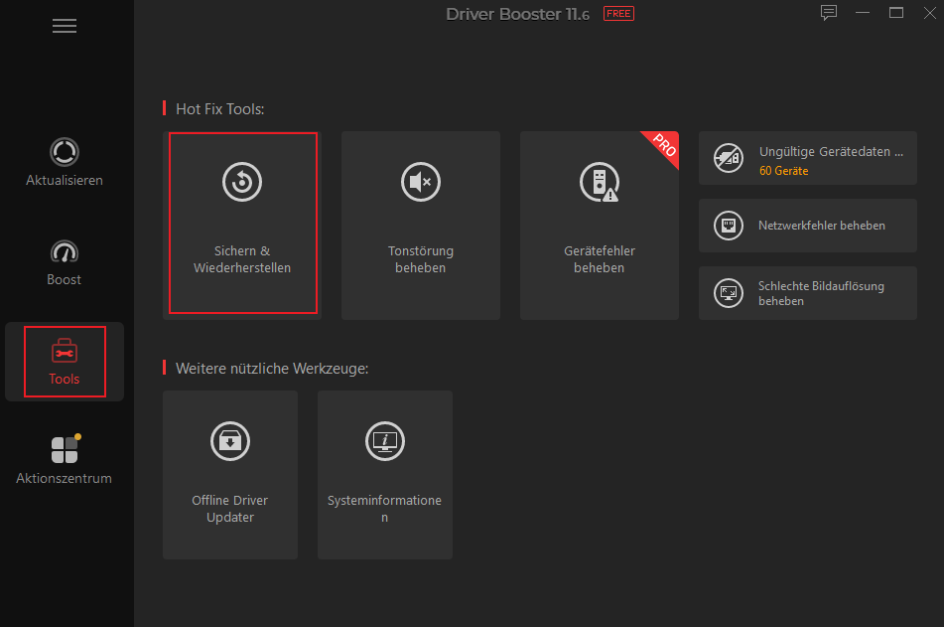Open the hamburger menu
Screen dimensions: 944x627
[65, 26]
